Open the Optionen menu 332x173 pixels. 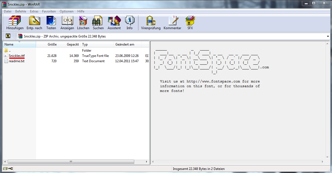[x=67, y=11]
